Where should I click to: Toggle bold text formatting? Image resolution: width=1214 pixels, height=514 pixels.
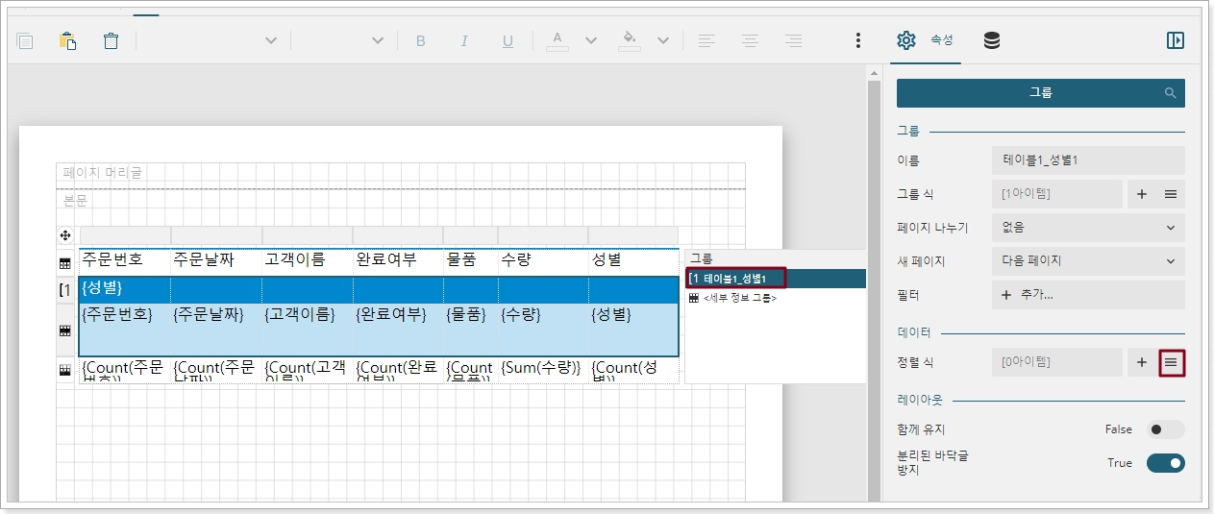tap(420, 40)
